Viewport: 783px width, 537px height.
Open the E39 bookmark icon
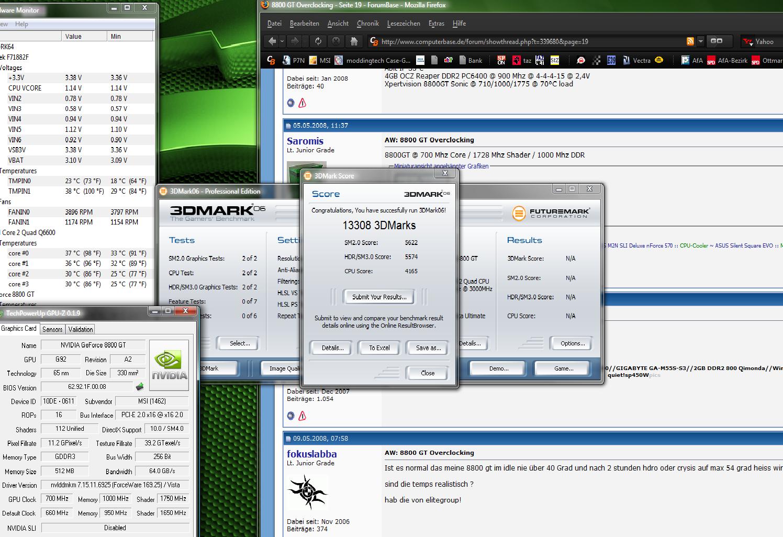pos(611,61)
